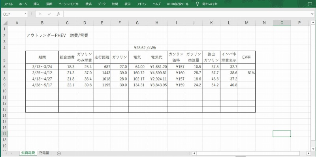
Task: Select row 17 header
Action: pyautogui.click(x=5, y=134)
